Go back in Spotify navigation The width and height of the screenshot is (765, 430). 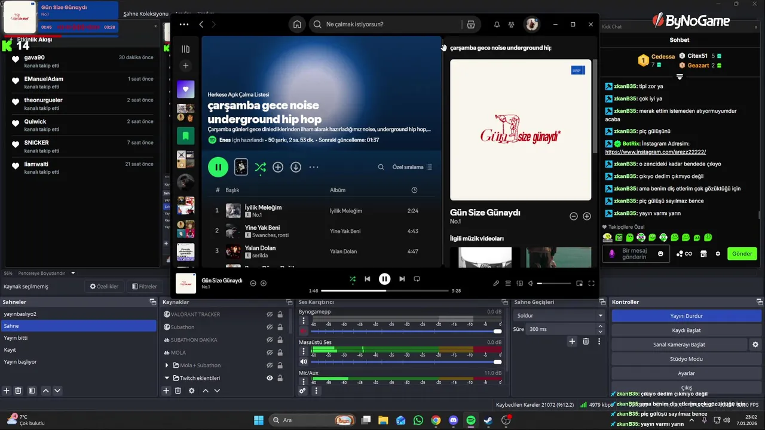201,24
